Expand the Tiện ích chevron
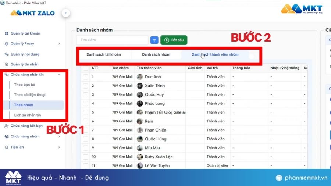 coord(59,147)
